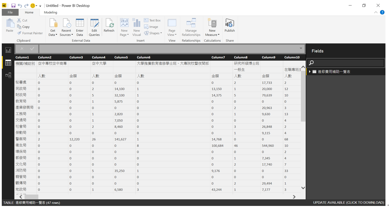Open the Recent Sources dropdown
Viewport: 389px width, 208px height.
click(66, 28)
